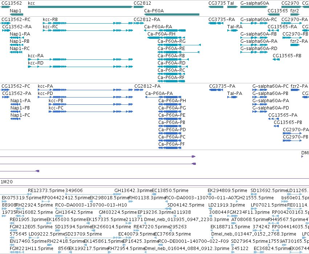Click EST RC0-DA0003-130700-013-H10 label
Viewport: 309px width, 254px height.
point(91,205)
